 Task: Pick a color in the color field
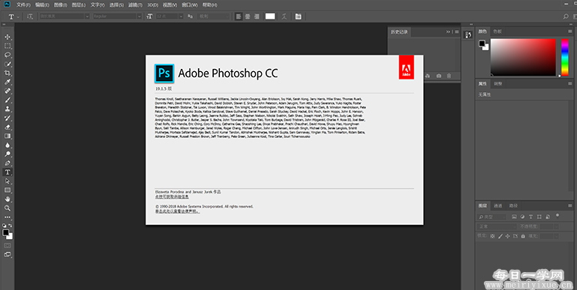pyautogui.click(x=523, y=58)
